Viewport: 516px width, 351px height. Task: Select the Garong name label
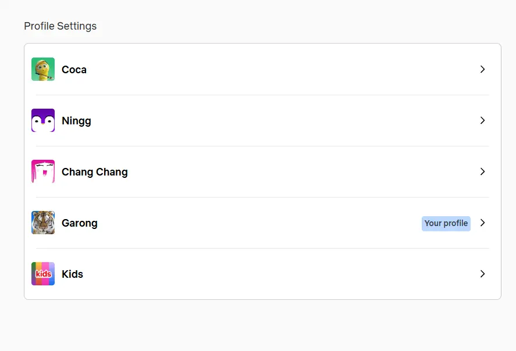pyautogui.click(x=80, y=224)
